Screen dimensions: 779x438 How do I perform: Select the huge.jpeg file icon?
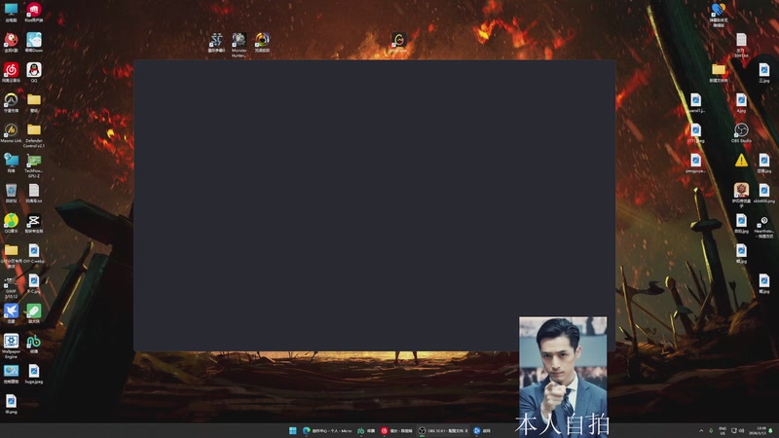(x=34, y=374)
